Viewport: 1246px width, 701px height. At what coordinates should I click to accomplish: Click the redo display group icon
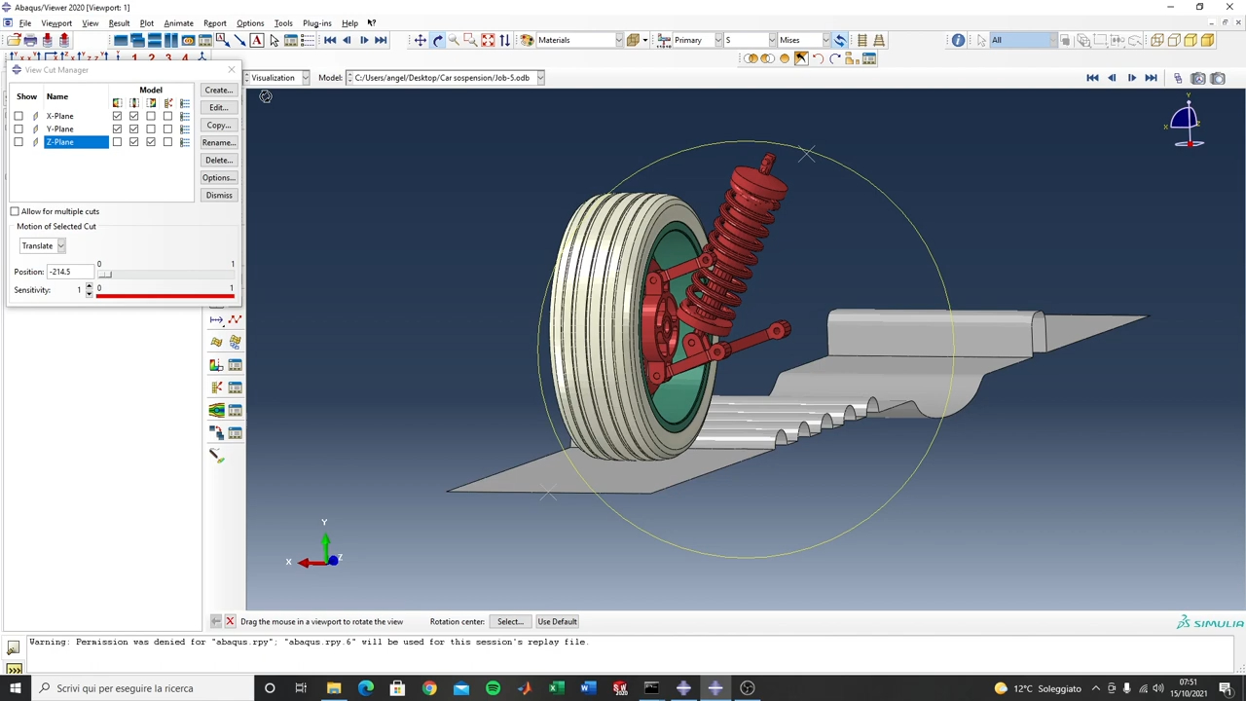click(x=834, y=58)
